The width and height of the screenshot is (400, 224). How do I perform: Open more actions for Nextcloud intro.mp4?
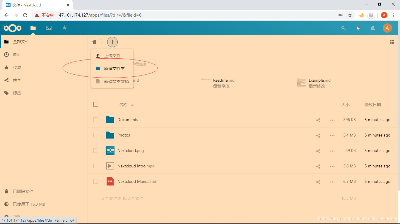point(332,166)
